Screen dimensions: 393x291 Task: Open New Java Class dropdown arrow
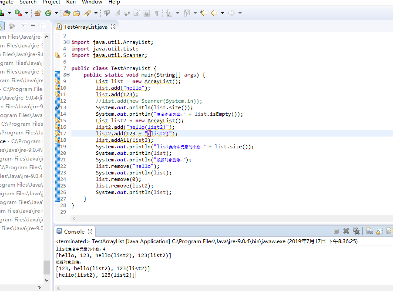tap(57, 13)
